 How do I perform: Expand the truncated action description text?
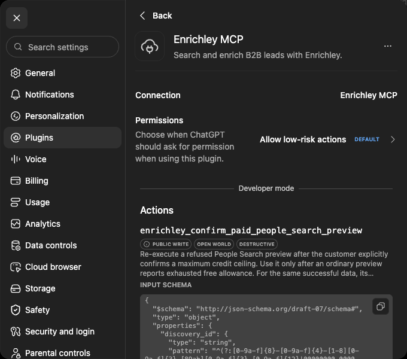click(264, 263)
